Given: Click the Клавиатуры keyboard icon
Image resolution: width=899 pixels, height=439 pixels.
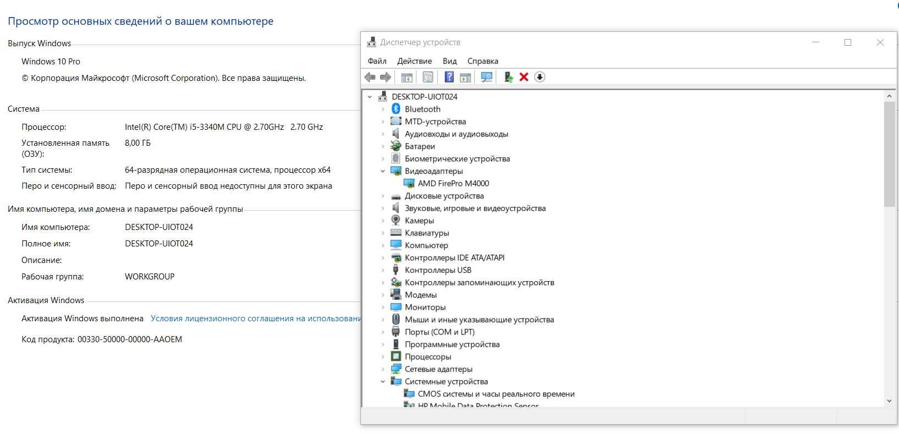Looking at the screenshot, I should pos(396,233).
